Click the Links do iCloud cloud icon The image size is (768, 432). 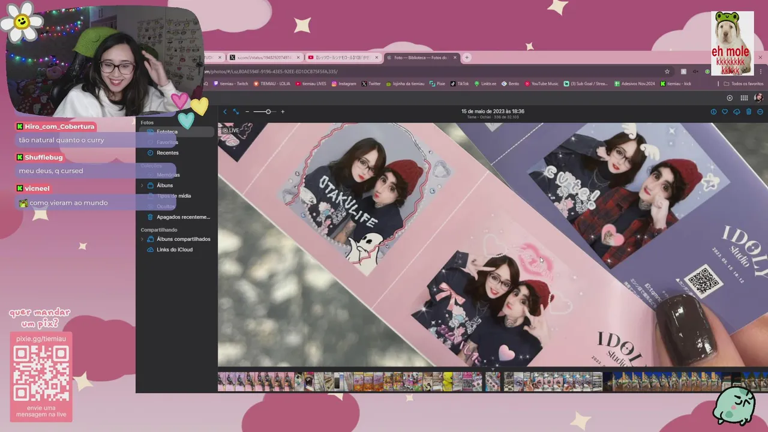click(151, 250)
